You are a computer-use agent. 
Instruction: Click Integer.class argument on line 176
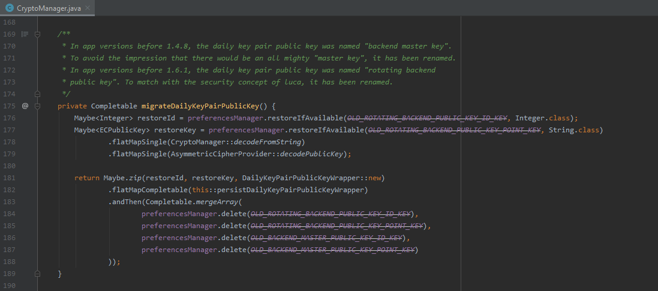(x=543, y=118)
